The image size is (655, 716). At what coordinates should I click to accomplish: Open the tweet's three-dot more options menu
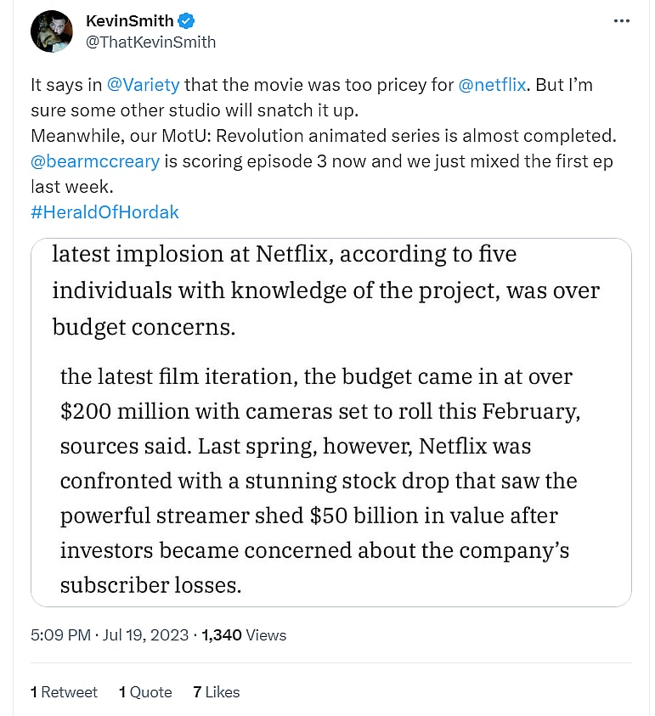621,21
